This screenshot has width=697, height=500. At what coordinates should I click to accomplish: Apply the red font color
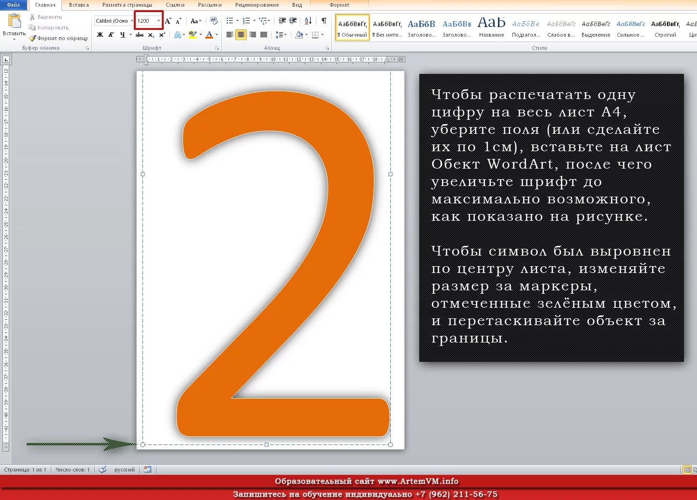[x=209, y=35]
